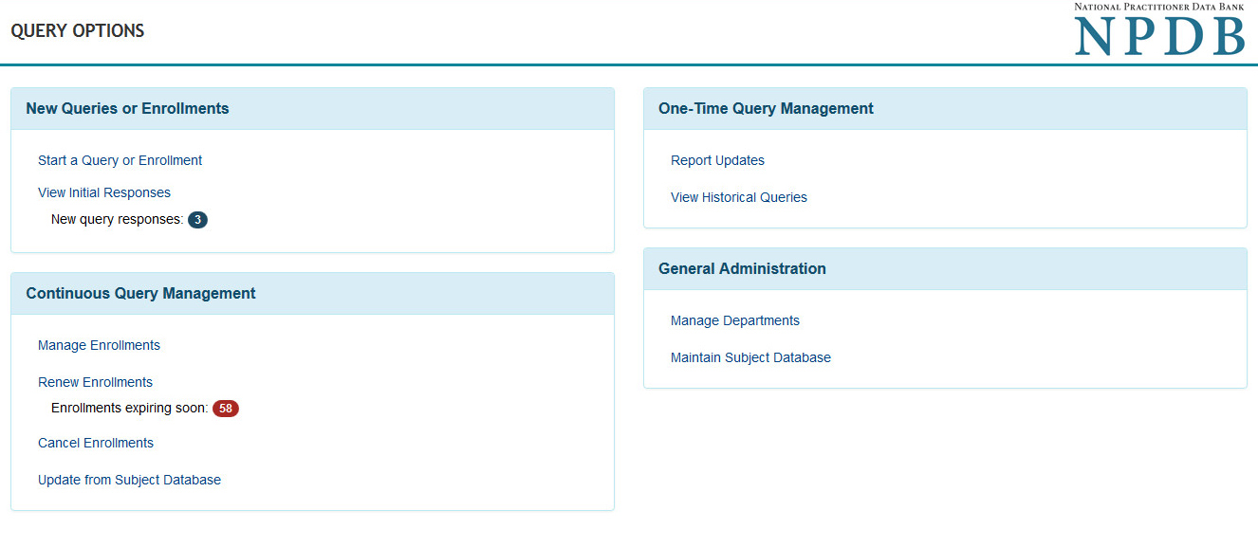Go to Manage Enrollments
This screenshot has width=1258, height=547.
pos(99,345)
